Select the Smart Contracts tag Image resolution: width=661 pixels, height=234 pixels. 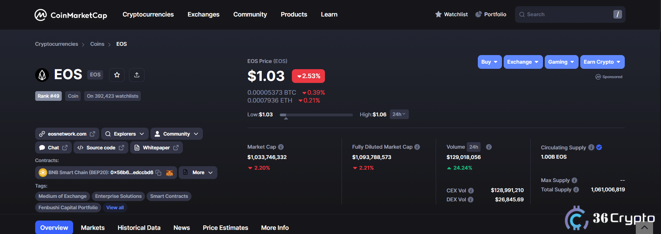pyautogui.click(x=169, y=196)
